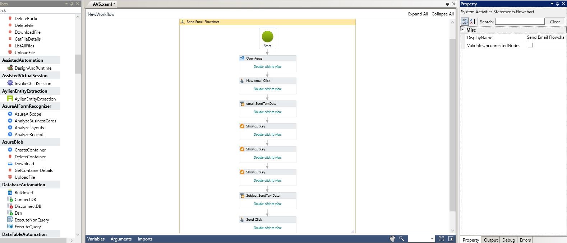Image resolution: width=567 pixels, height=243 pixels.
Task: Click the property Search input field
Action: point(520,22)
